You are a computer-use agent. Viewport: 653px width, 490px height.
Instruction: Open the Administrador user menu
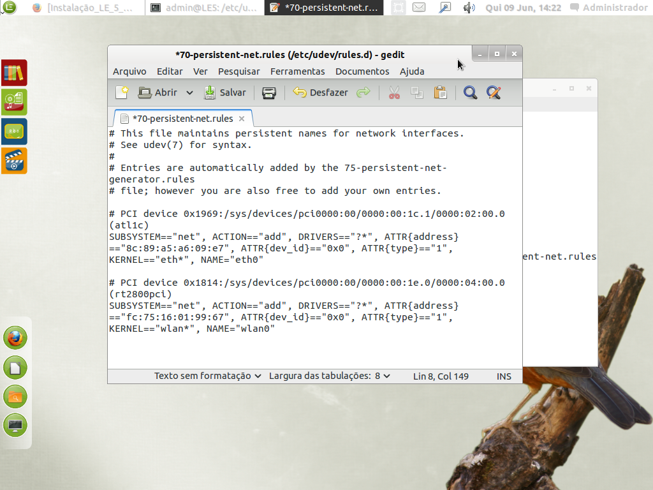coord(609,8)
